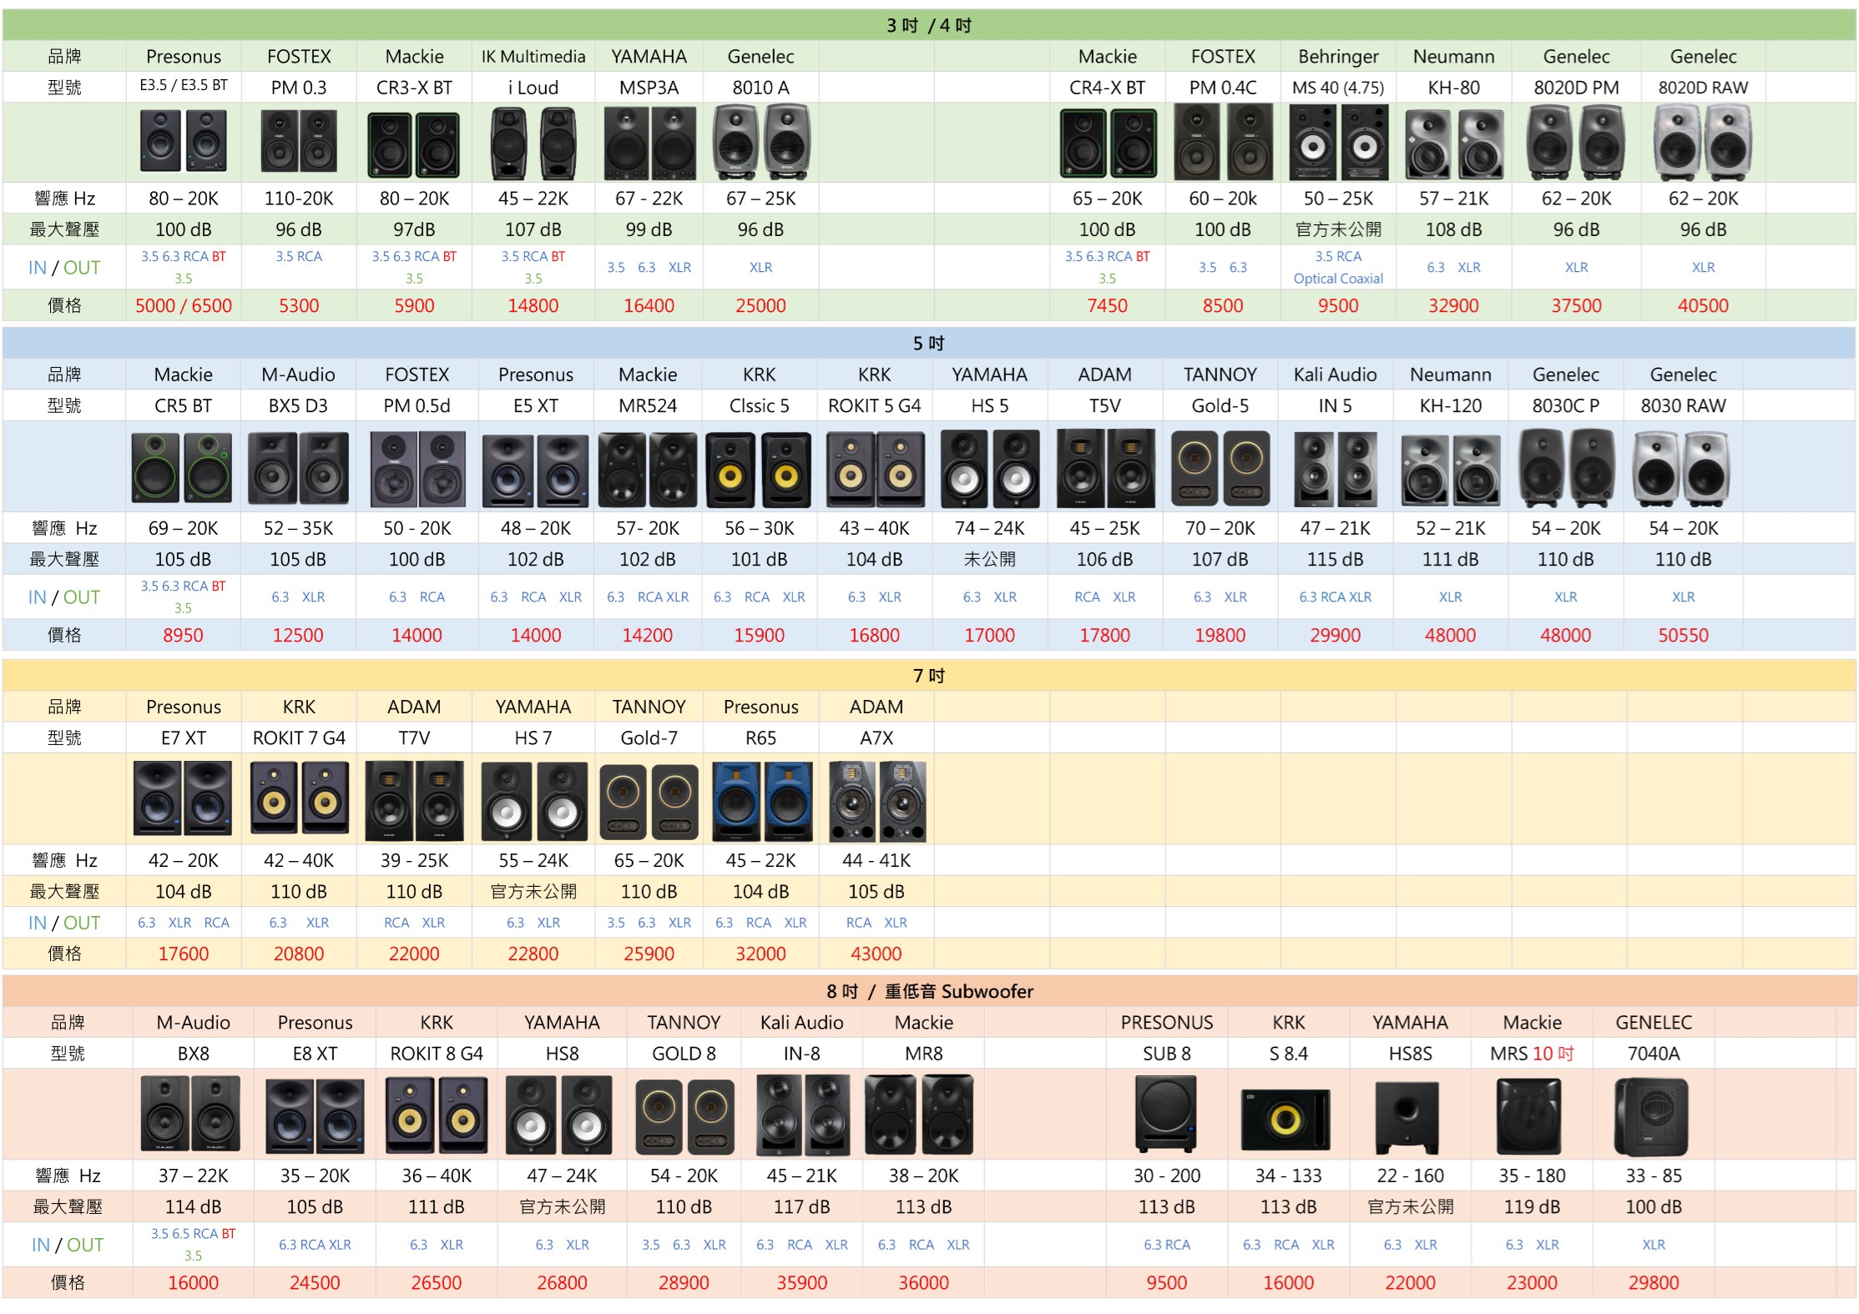Select the Genelec 8020D RAW speaker picture

1703,143
